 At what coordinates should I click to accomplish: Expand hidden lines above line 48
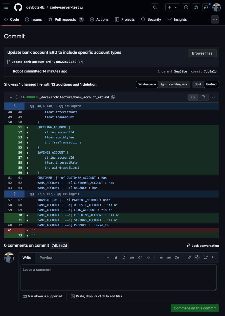coord(14,106)
